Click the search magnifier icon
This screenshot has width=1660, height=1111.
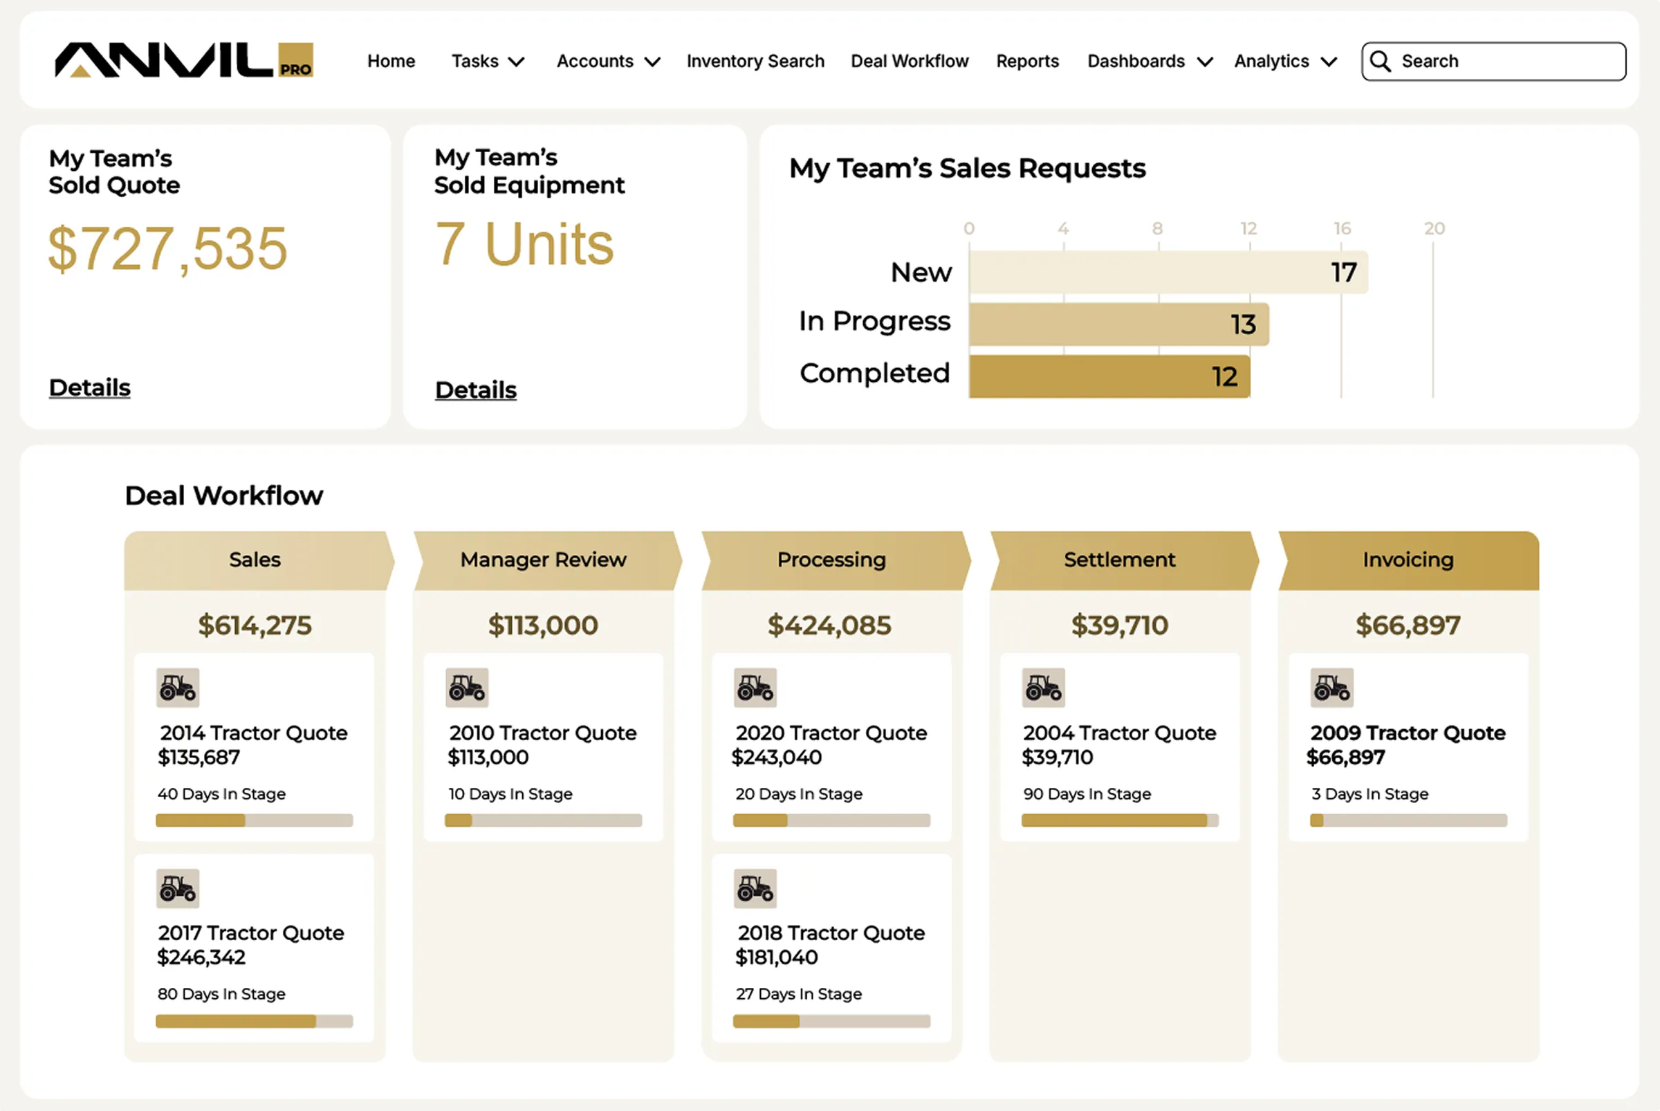tap(1380, 62)
